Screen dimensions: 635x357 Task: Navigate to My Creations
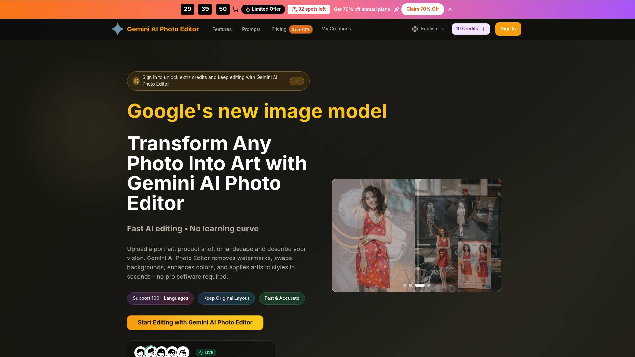click(336, 29)
